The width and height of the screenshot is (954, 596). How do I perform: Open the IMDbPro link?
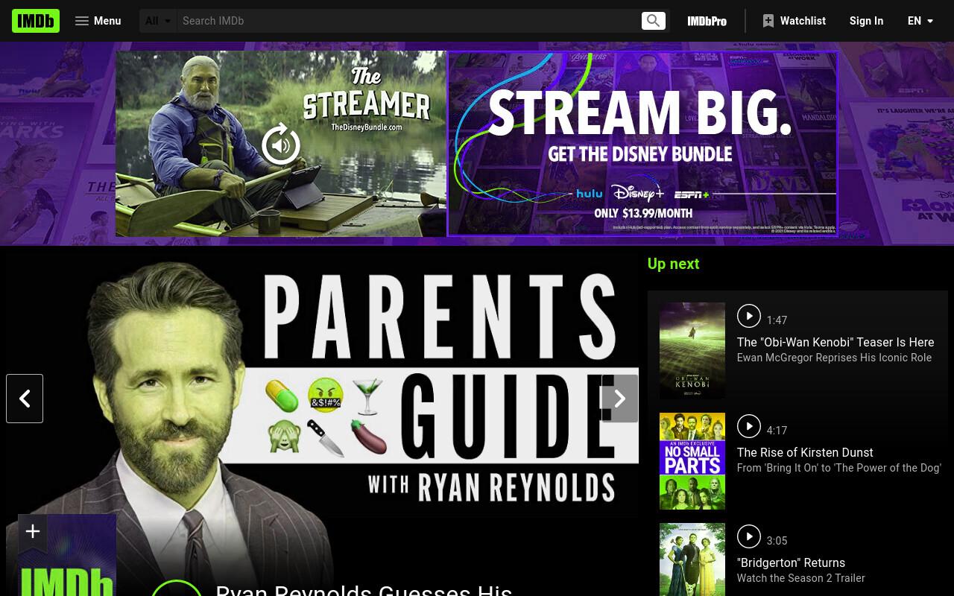707,21
